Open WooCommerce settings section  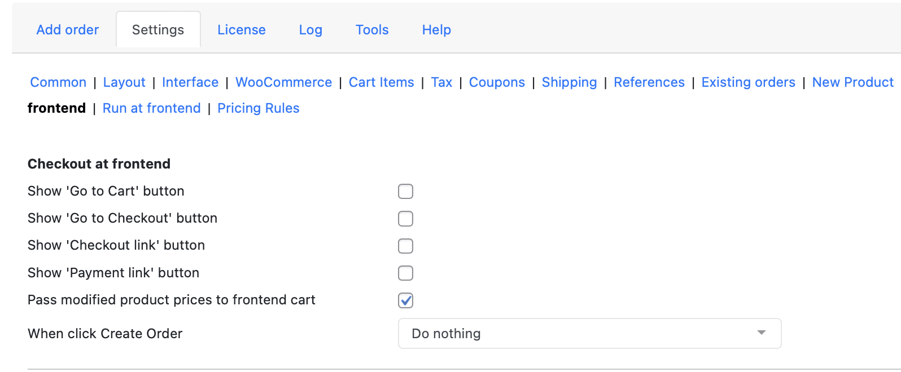283,82
